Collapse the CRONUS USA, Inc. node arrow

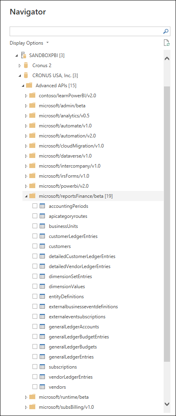(x=20, y=76)
